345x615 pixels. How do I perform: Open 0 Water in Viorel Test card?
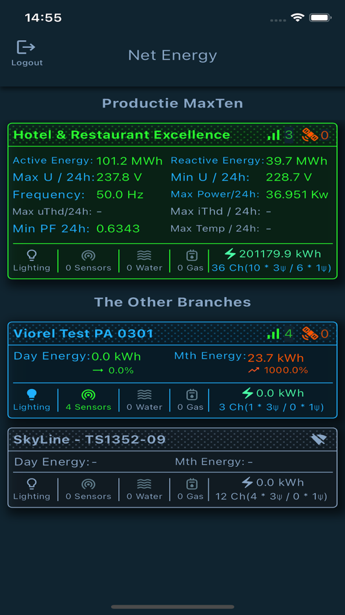144,401
